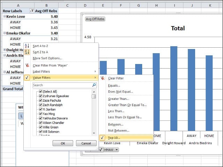223x167 pixels.
Task: Expand the Dwight Howard row group
Action: coord(5,50)
